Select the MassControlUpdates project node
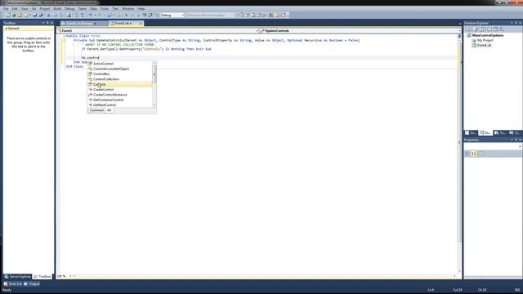Image resolution: width=523 pixels, height=294 pixels. point(488,35)
